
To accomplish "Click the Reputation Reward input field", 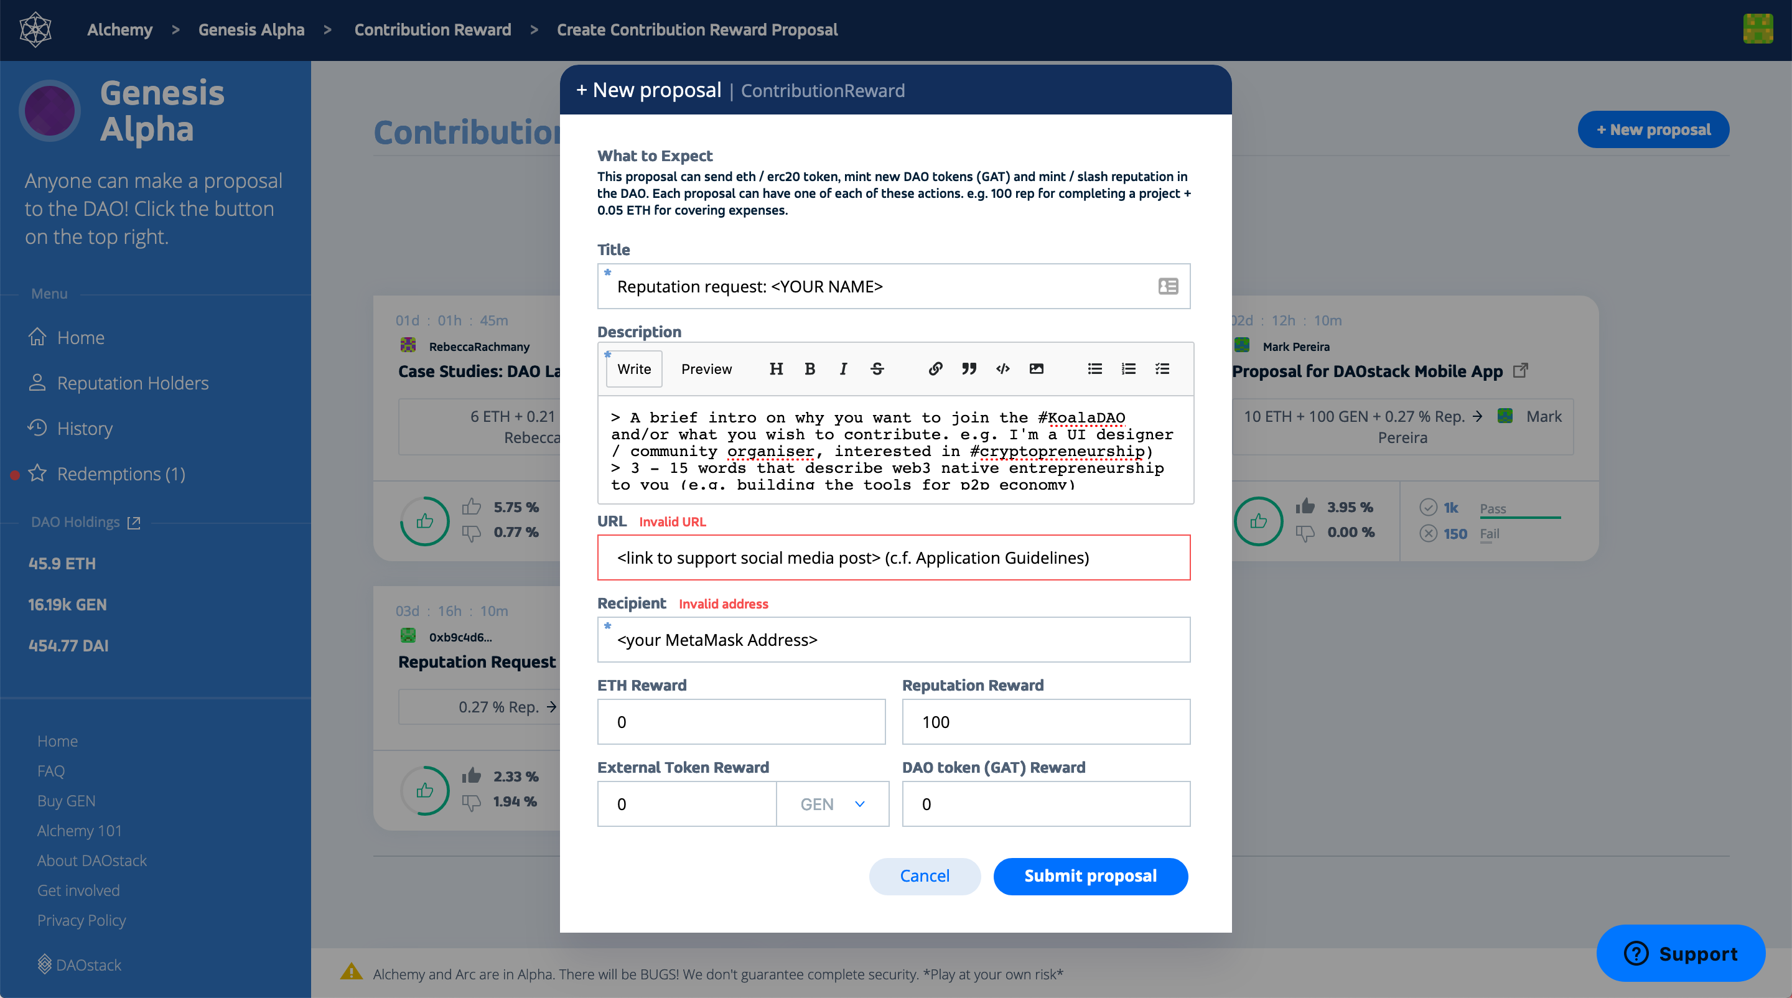I will (1045, 722).
